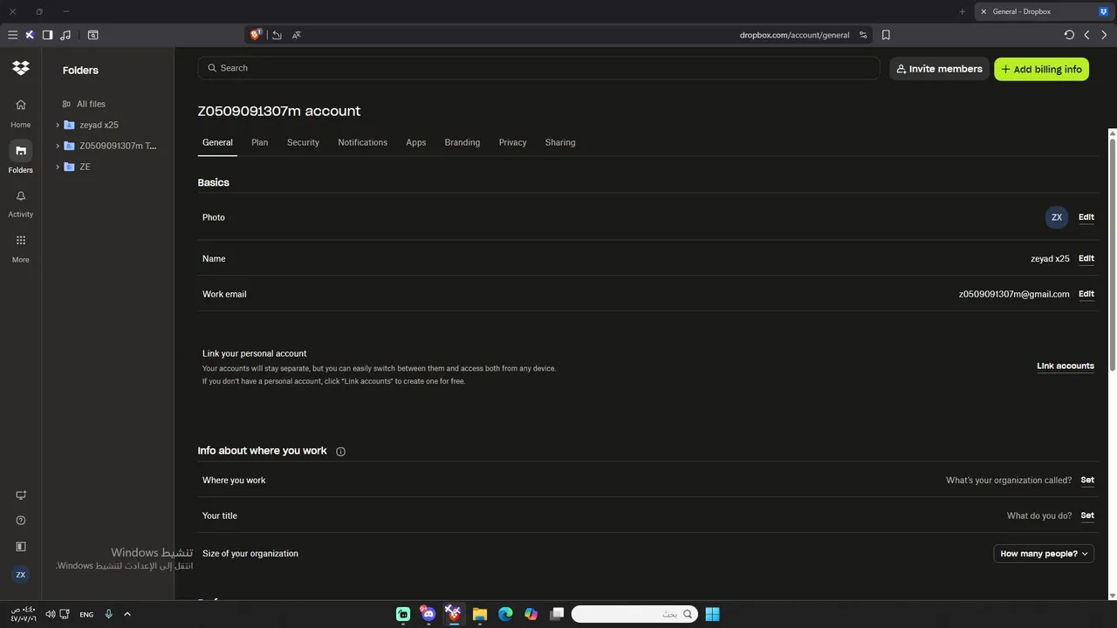Open the browser hamburger menu
Screen dimensions: 1117x628
coord(12,35)
